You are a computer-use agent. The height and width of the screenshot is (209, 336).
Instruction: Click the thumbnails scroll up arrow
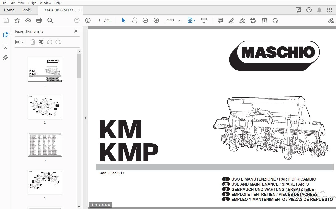(x=79, y=52)
